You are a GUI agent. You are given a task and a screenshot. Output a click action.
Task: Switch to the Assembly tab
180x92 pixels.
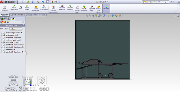pos(5,15)
